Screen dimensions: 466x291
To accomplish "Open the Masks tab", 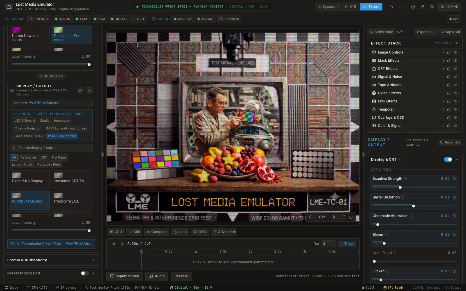I will [205, 19].
